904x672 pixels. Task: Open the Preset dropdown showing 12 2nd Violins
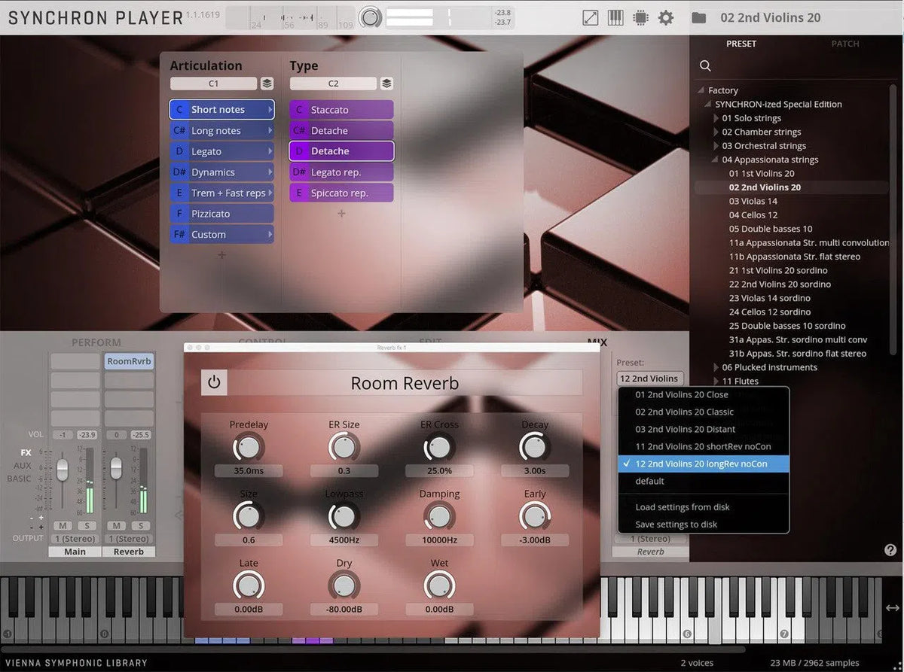click(x=649, y=378)
